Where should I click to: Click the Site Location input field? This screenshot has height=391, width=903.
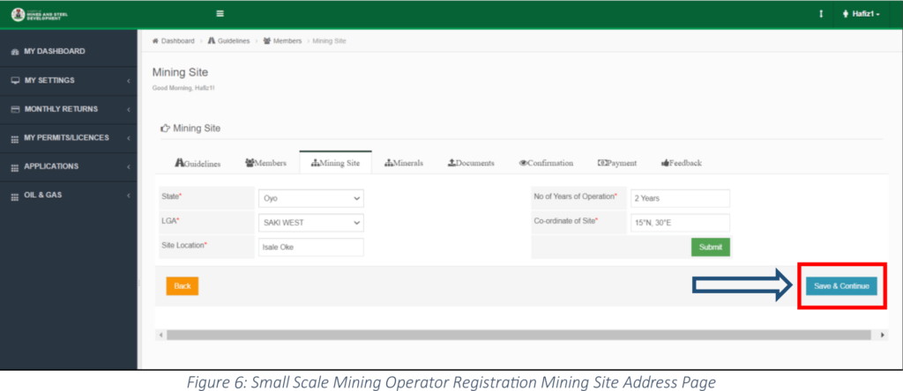coord(310,247)
